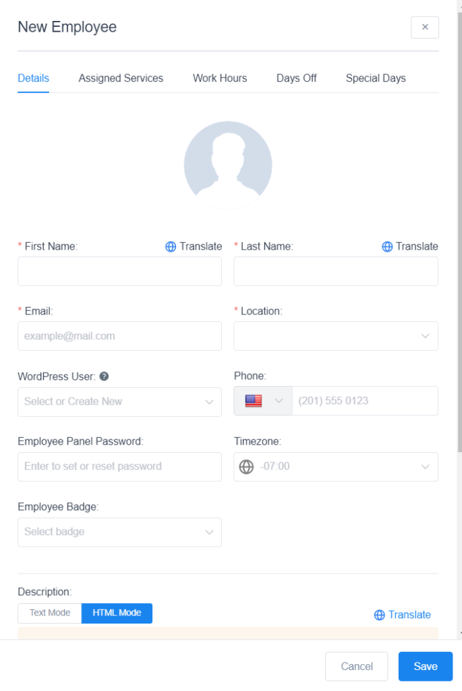Open the Location dropdown
462x691 pixels.
click(336, 336)
